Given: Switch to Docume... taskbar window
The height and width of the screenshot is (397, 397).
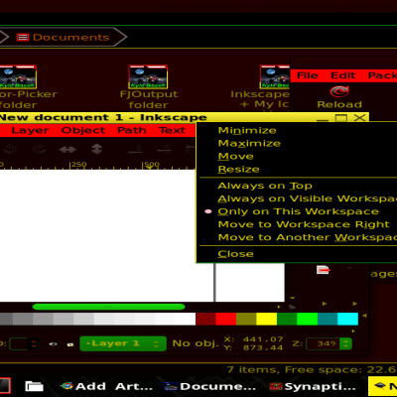Looking at the screenshot, I should click(x=210, y=386).
